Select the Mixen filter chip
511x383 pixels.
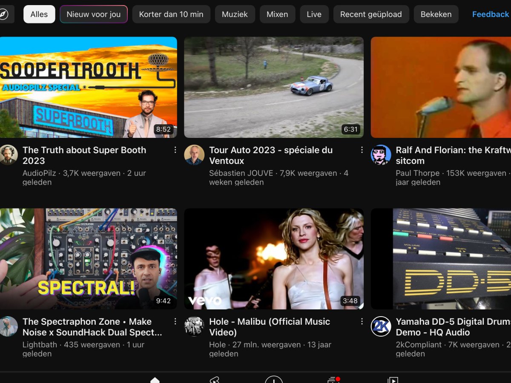[x=277, y=14]
